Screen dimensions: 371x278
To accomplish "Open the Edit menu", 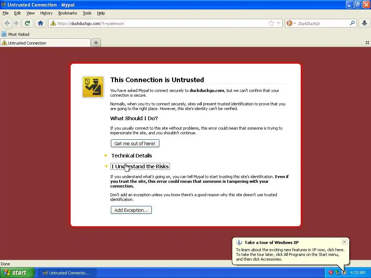I will pyautogui.click(x=17, y=13).
